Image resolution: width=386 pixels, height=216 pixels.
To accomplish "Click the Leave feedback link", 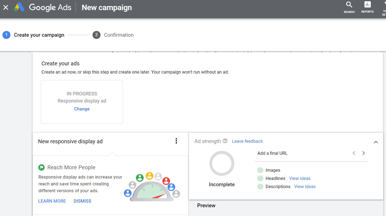I will tap(247, 141).
